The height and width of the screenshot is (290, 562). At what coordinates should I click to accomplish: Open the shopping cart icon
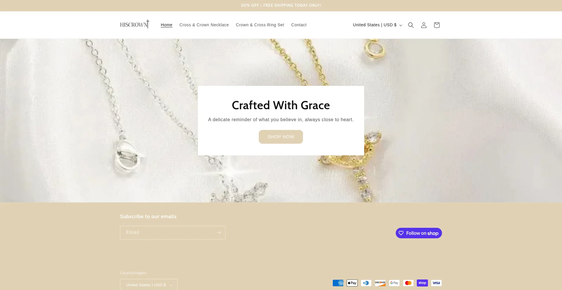tap(436, 25)
